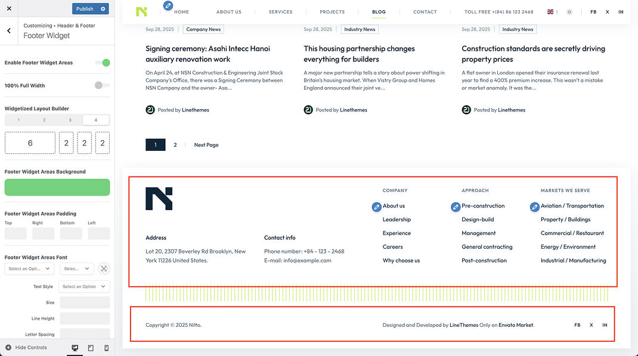Expand the Text Style dropdown

pyautogui.click(x=85, y=287)
